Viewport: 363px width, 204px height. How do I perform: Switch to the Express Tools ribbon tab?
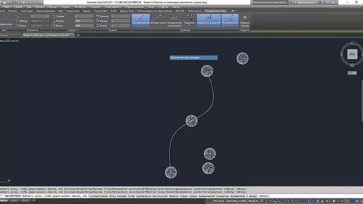[126, 11]
